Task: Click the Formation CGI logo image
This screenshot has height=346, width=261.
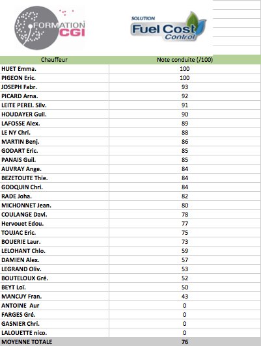Action: click(50, 28)
